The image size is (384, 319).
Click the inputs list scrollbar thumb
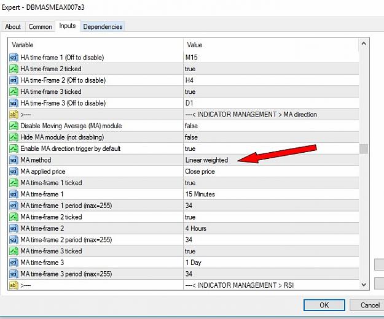coord(364,149)
